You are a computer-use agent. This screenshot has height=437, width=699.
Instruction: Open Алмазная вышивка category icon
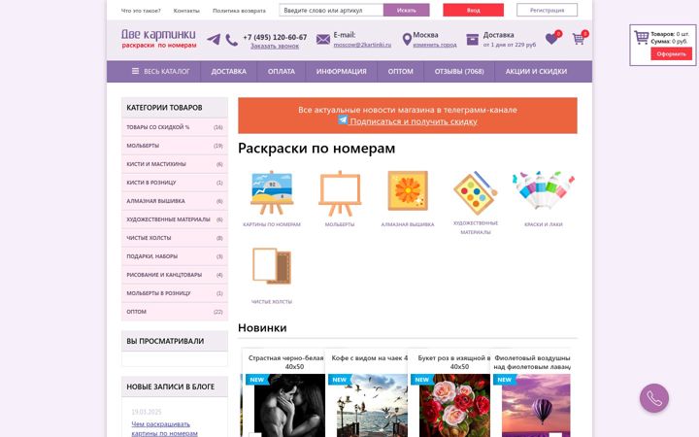coord(408,191)
